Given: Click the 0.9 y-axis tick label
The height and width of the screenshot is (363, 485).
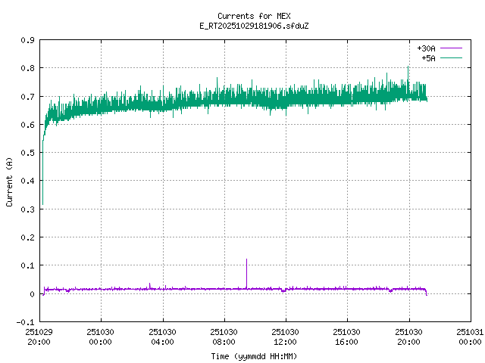Looking at the screenshot, I should [27, 40].
